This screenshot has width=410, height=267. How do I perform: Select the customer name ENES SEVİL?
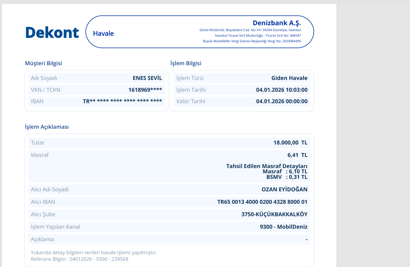point(147,78)
